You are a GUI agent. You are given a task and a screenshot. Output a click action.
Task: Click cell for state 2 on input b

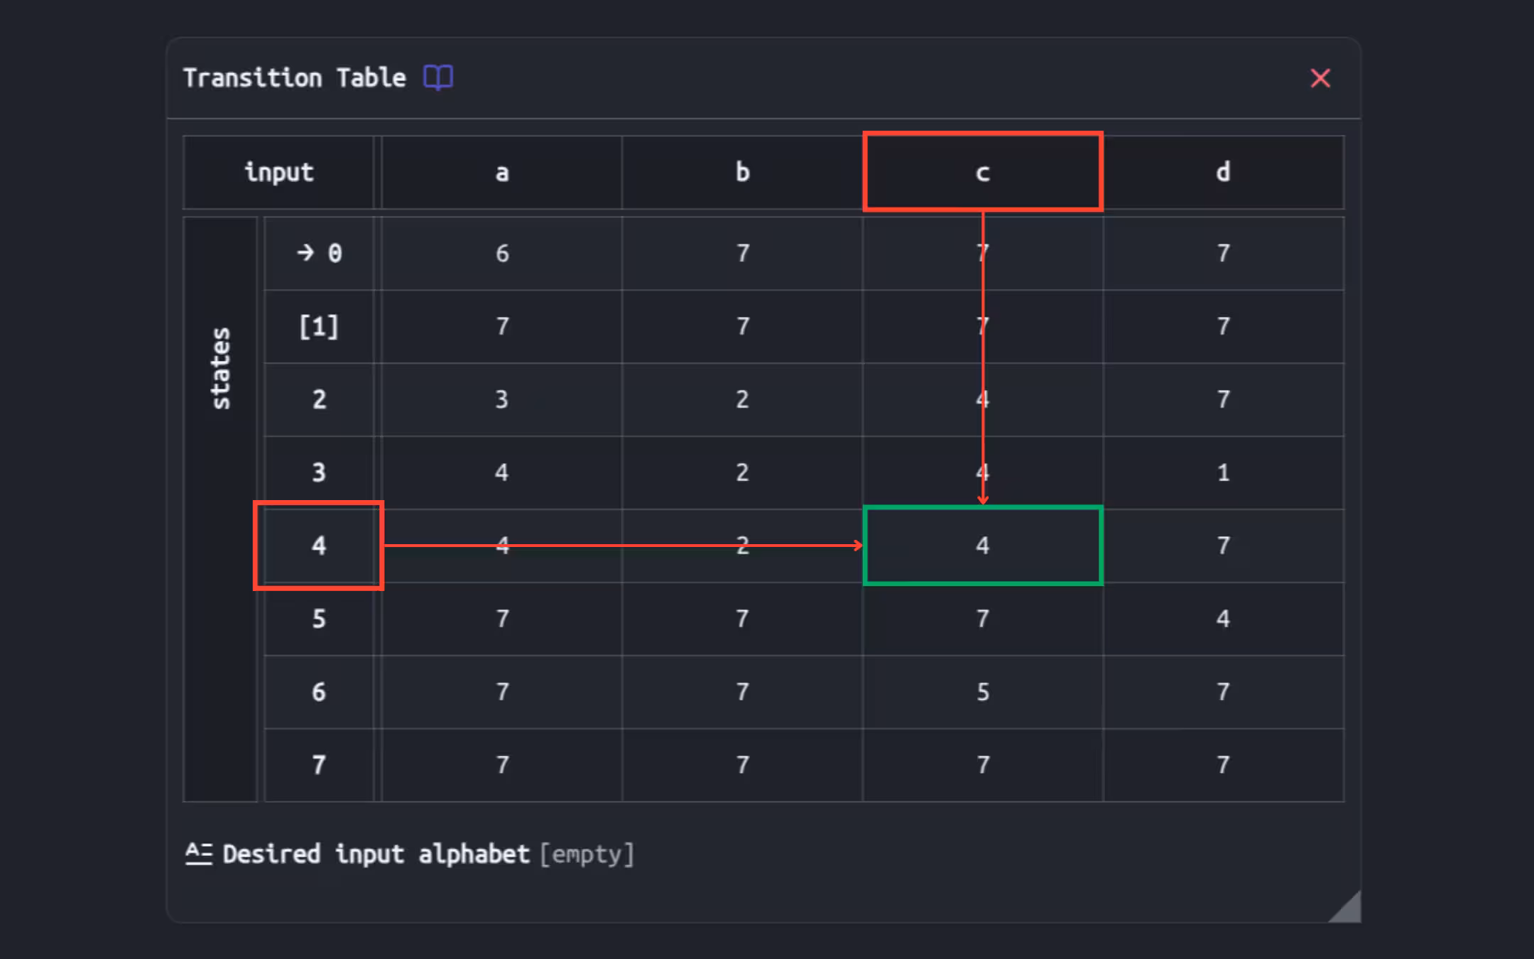(x=742, y=399)
